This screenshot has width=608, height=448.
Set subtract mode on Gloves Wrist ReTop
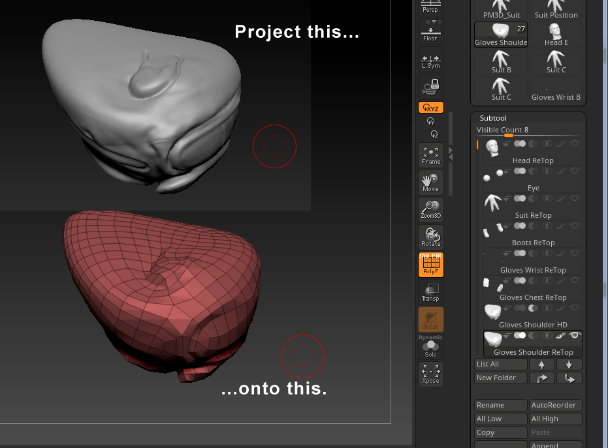click(x=533, y=253)
